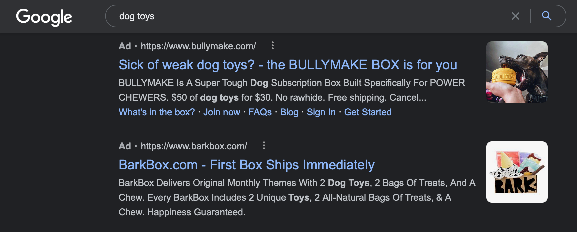The image size is (577, 232).
Task: Click the What's in the box? sitelink
Action: (x=156, y=112)
